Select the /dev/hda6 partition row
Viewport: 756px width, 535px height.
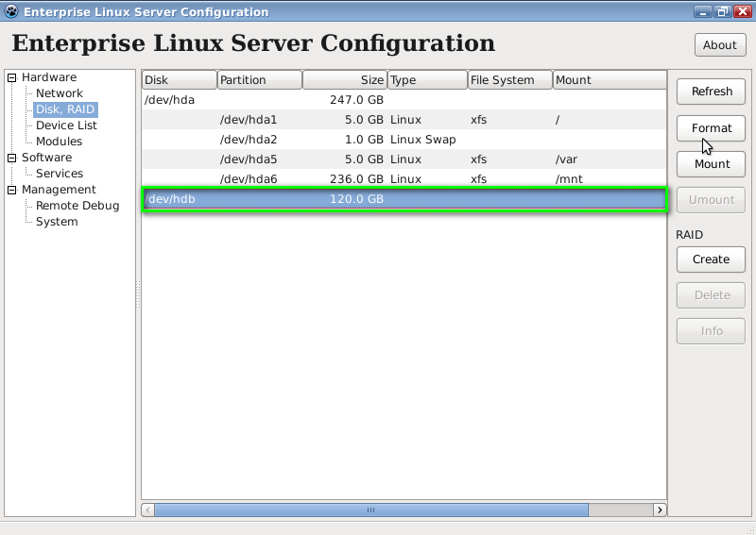pos(404,178)
